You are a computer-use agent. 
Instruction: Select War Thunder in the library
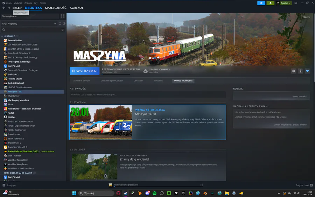coord(14,156)
